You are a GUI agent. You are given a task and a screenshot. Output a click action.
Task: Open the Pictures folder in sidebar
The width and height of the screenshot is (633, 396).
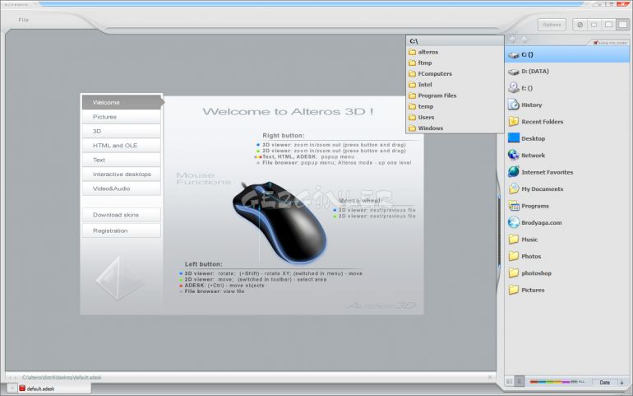[x=566, y=291]
